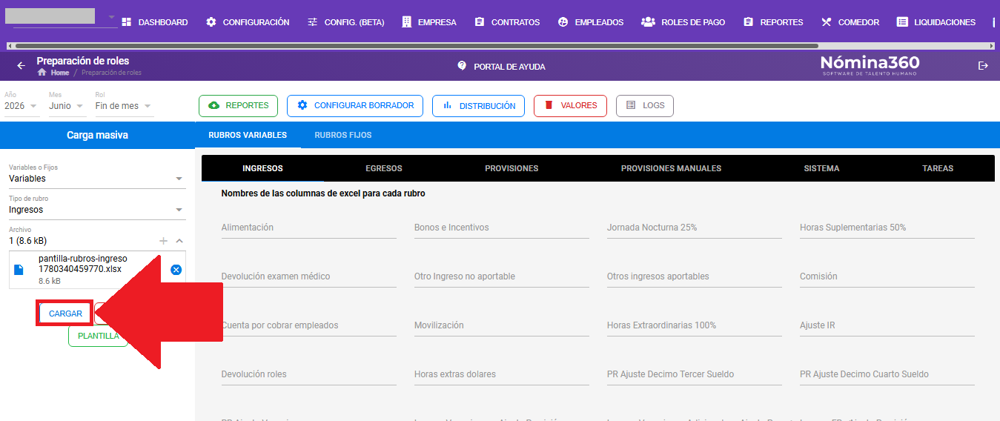Click PR Ajuste Decimo Cuarto Sueldo field
The width and height of the screenshot is (1000, 421).
point(887,375)
